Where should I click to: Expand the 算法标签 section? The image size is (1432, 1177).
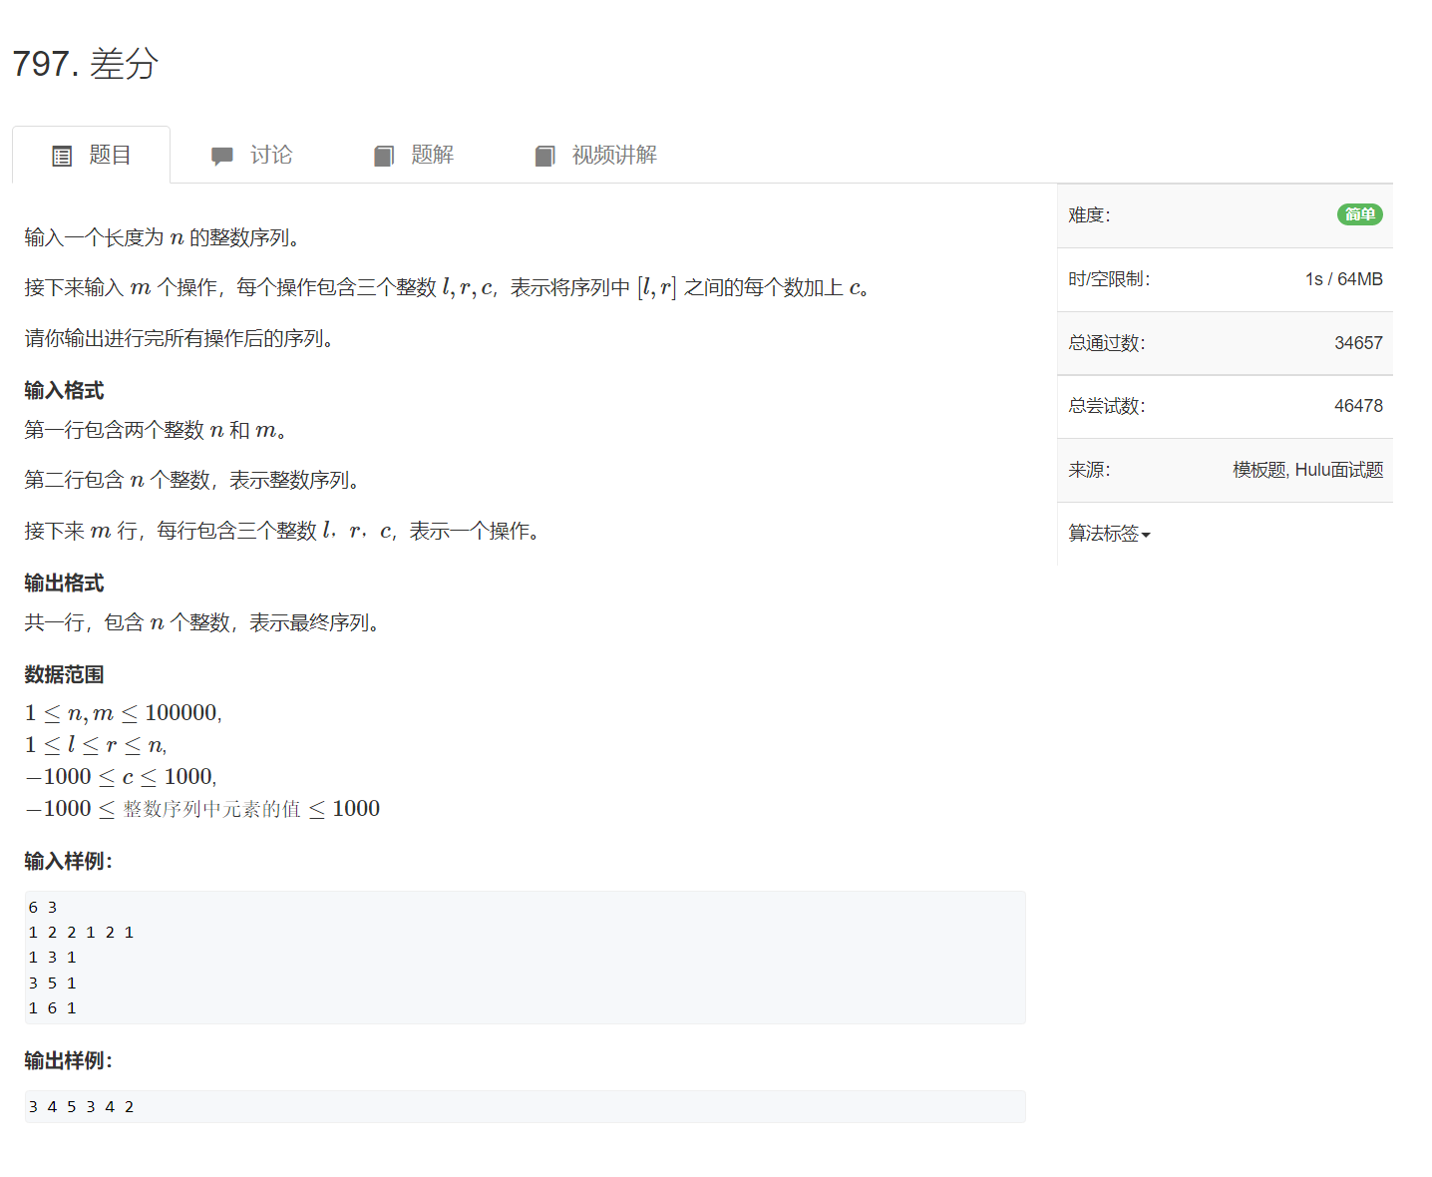click(1104, 534)
